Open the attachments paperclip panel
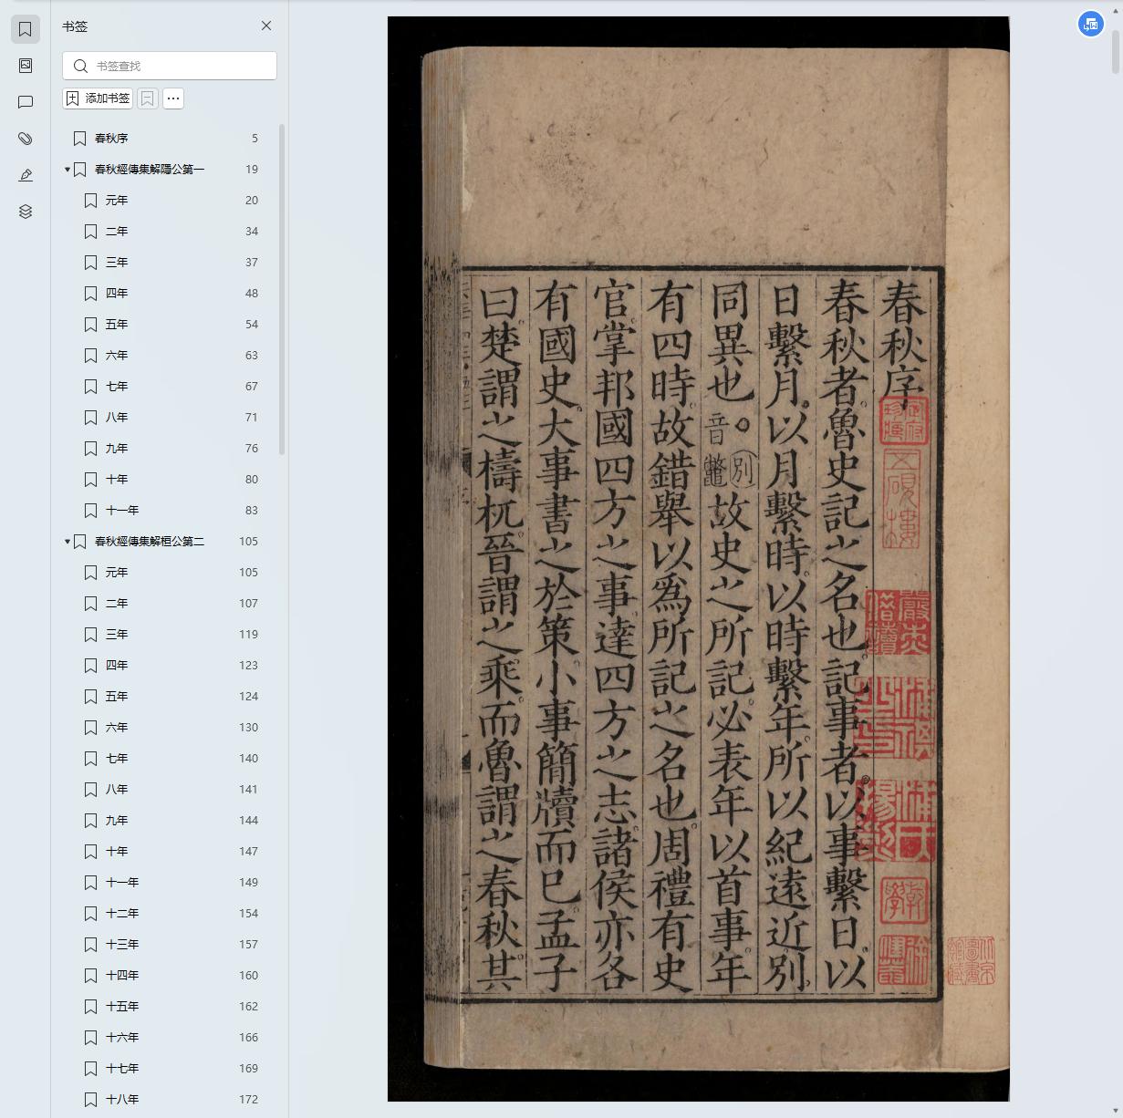Image resolution: width=1123 pixels, height=1118 pixels. [26, 139]
